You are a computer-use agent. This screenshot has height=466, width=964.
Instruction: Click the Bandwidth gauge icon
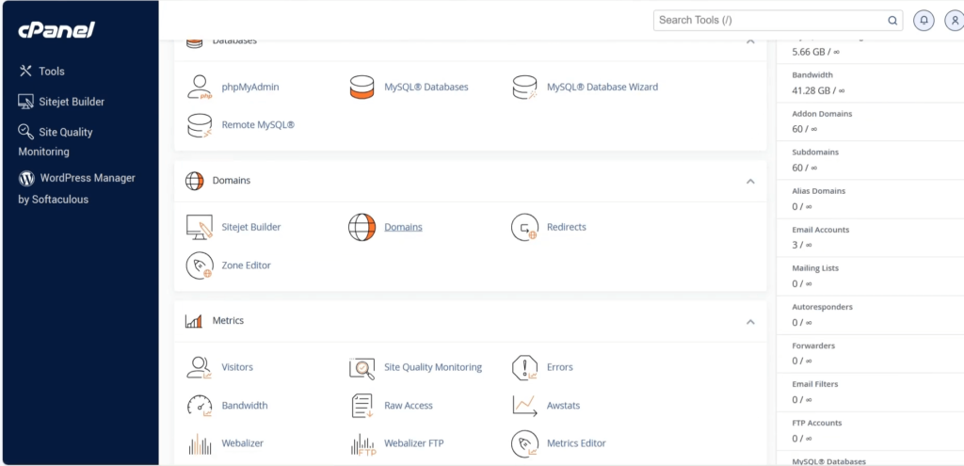(200, 406)
